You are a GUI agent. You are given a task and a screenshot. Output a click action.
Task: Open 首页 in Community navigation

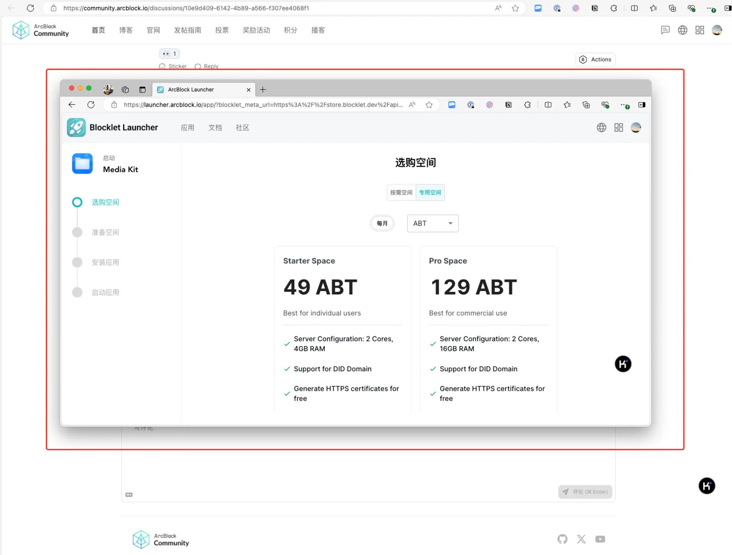coord(98,30)
